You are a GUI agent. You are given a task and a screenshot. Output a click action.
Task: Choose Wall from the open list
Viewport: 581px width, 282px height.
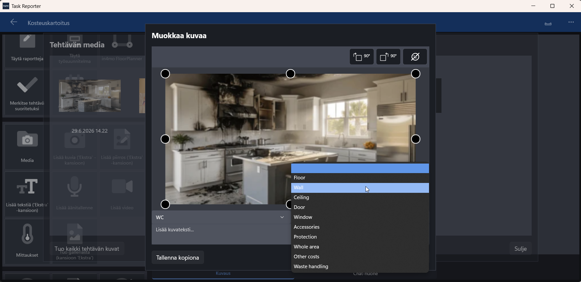(360, 188)
